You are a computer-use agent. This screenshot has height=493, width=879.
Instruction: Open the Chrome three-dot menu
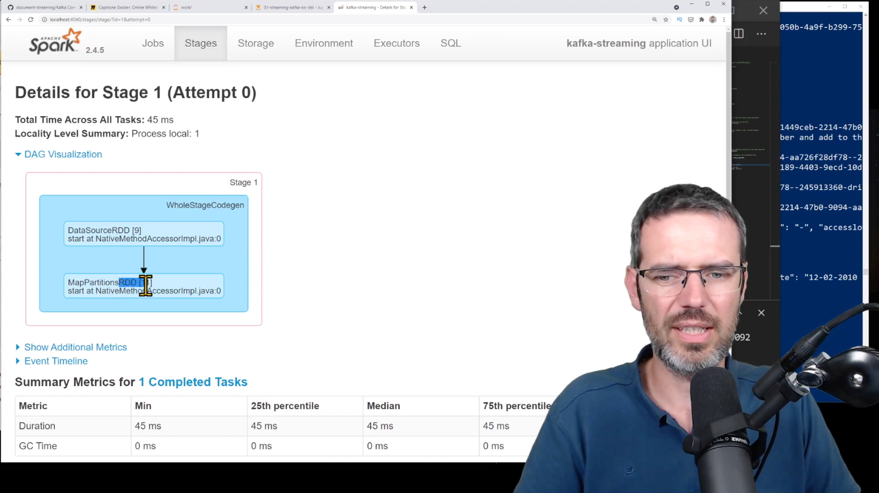click(724, 19)
